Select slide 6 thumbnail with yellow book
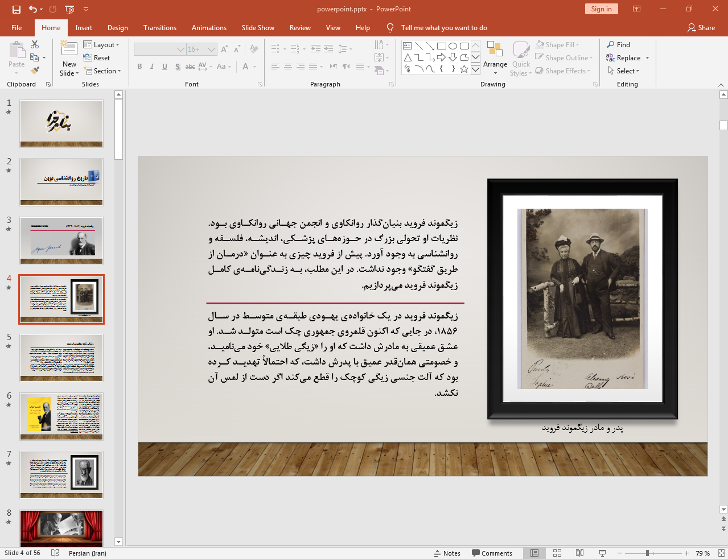 coord(61,416)
